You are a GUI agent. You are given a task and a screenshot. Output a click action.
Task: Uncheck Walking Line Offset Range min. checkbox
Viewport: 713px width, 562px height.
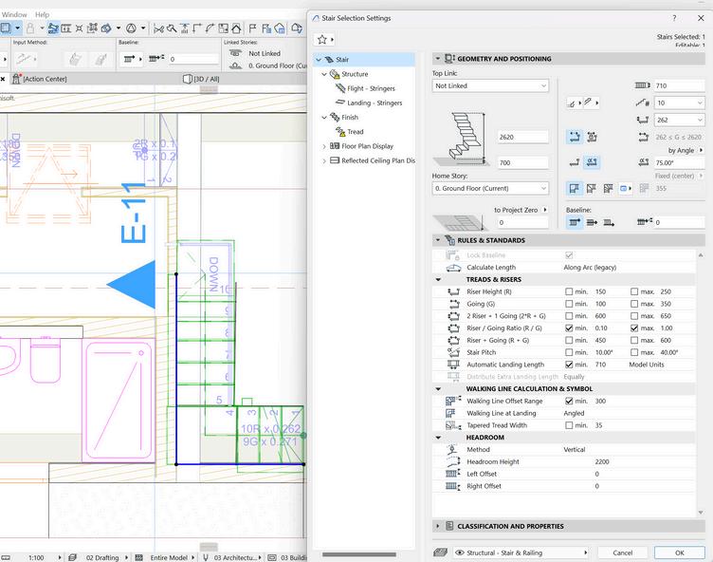tap(569, 401)
